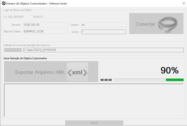Click inside the empty log output area
187x126 pixels.
tap(94, 100)
